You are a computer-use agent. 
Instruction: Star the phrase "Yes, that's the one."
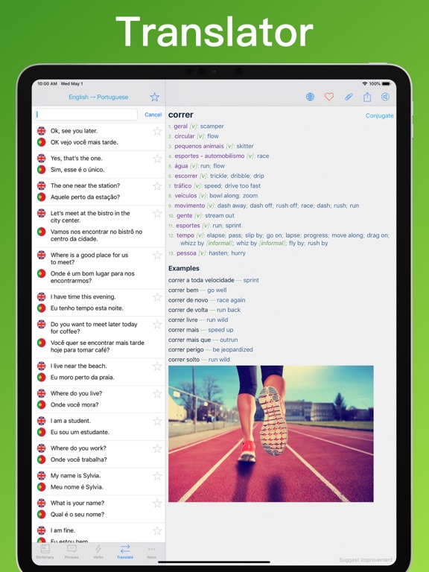[x=157, y=159]
